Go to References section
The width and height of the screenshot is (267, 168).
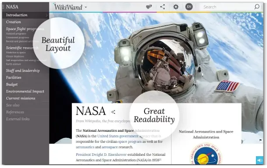pos(15,112)
